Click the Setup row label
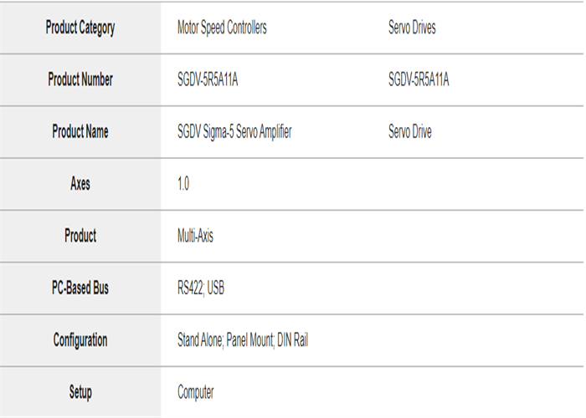 click(x=80, y=392)
